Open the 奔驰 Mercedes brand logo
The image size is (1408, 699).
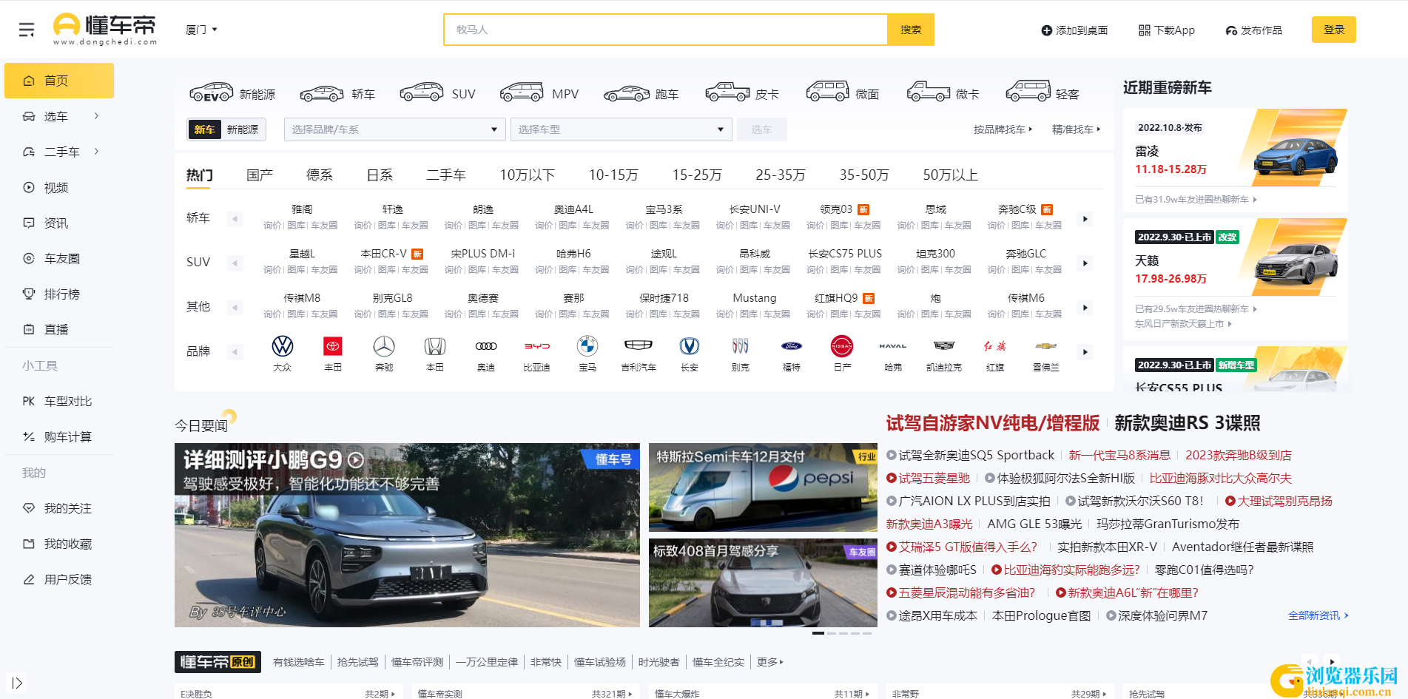[x=384, y=345]
